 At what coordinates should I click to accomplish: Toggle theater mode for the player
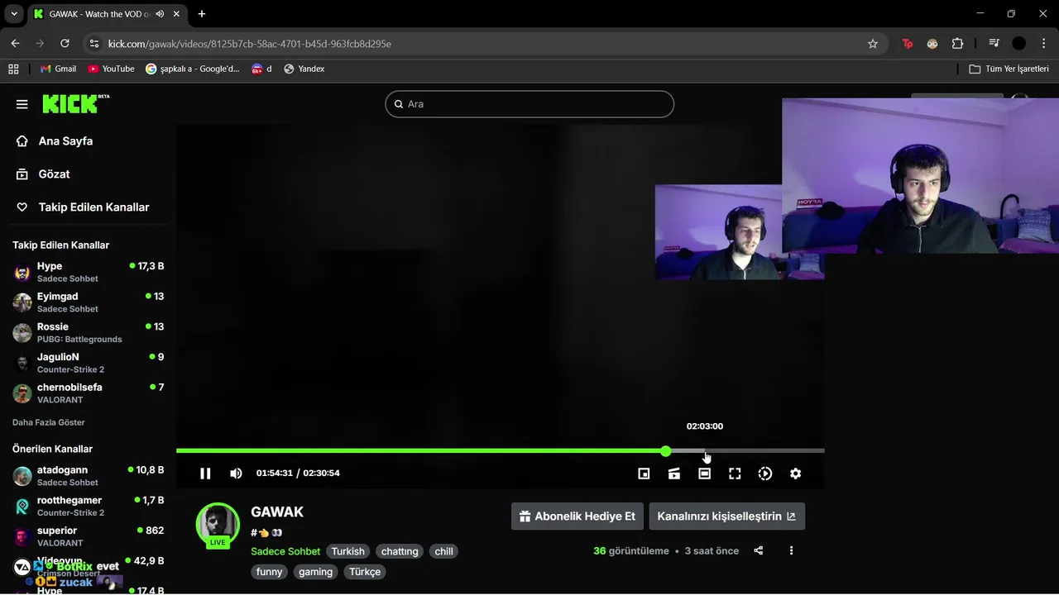pyautogui.click(x=704, y=474)
